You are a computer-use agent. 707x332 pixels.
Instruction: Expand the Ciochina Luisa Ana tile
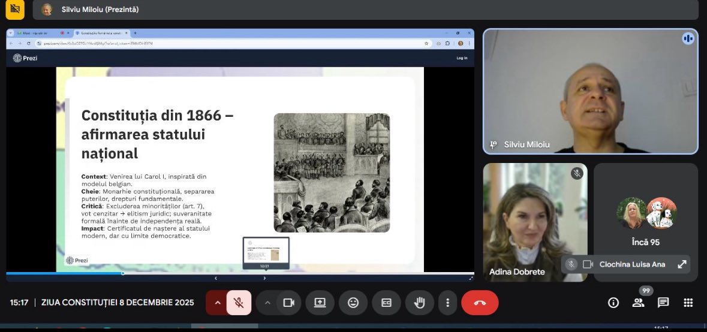click(682, 264)
